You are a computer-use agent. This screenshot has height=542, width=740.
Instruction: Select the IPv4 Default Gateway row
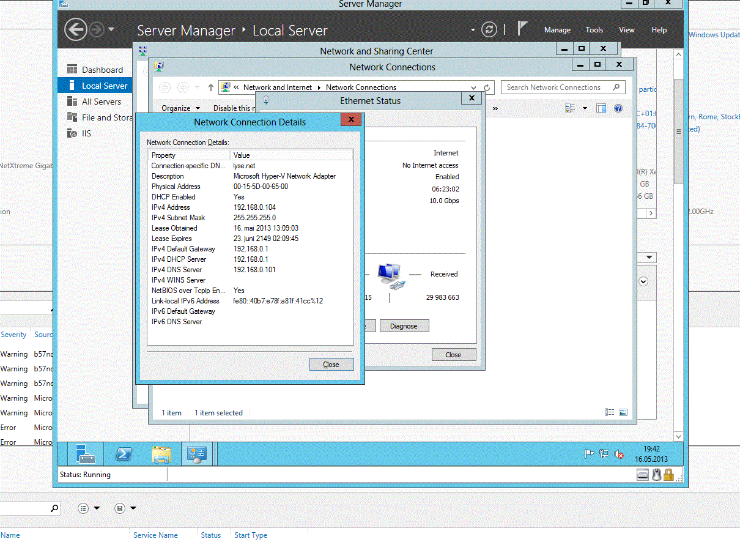[x=250, y=249]
